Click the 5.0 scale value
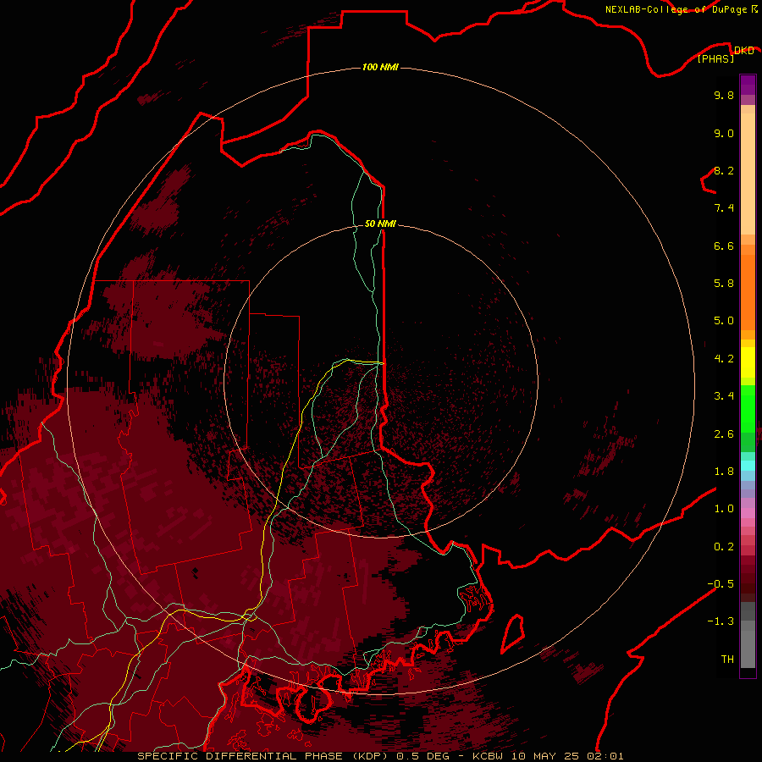Screen dimensions: 762x762 coord(724,321)
